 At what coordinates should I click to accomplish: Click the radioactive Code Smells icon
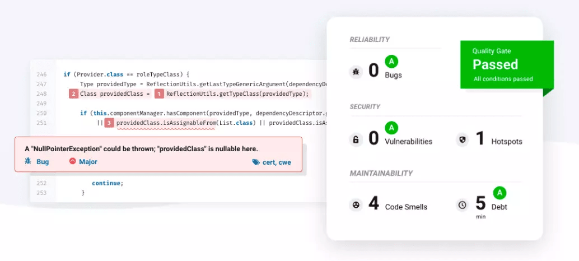356,205
